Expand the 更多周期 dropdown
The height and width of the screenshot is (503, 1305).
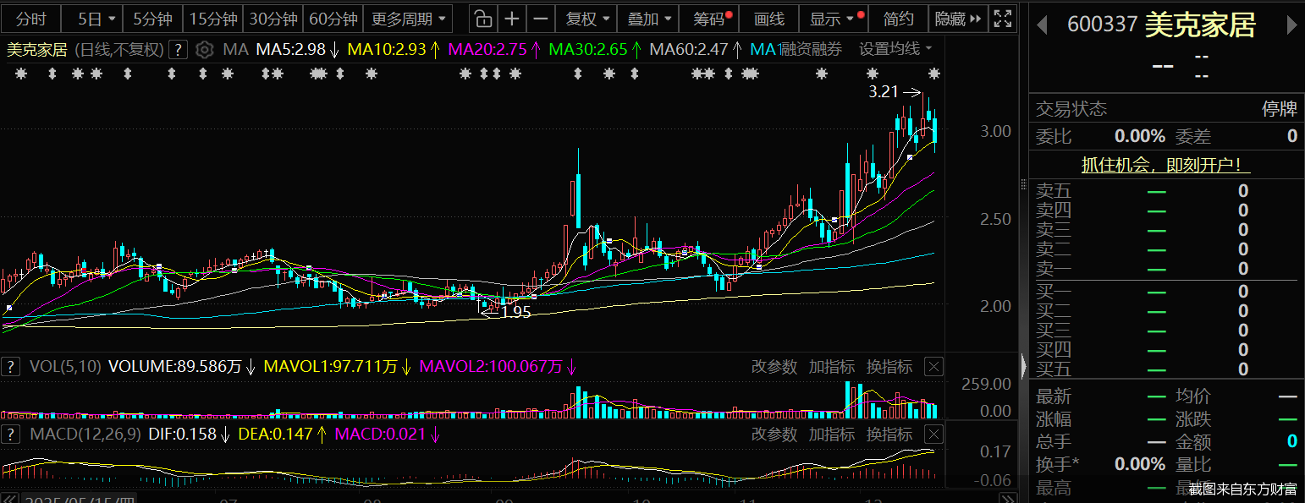[x=409, y=19]
